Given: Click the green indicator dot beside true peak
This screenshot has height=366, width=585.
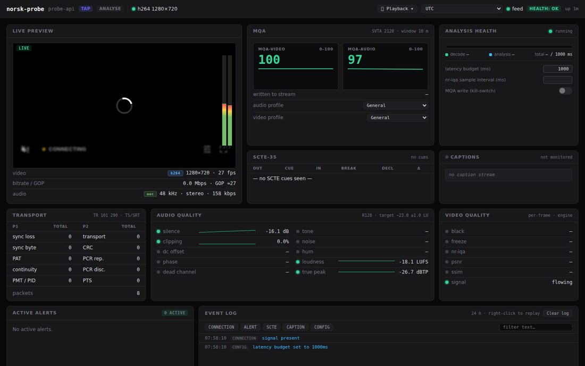Looking at the screenshot, I should [298, 272].
